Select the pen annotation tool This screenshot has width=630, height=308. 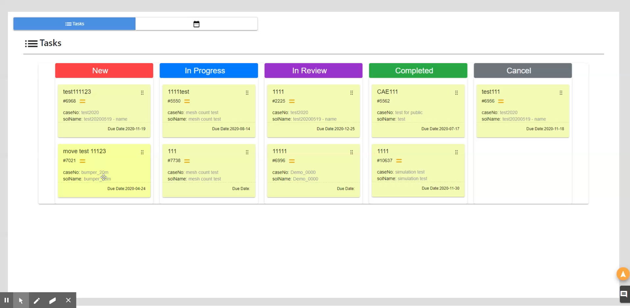click(37, 300)
